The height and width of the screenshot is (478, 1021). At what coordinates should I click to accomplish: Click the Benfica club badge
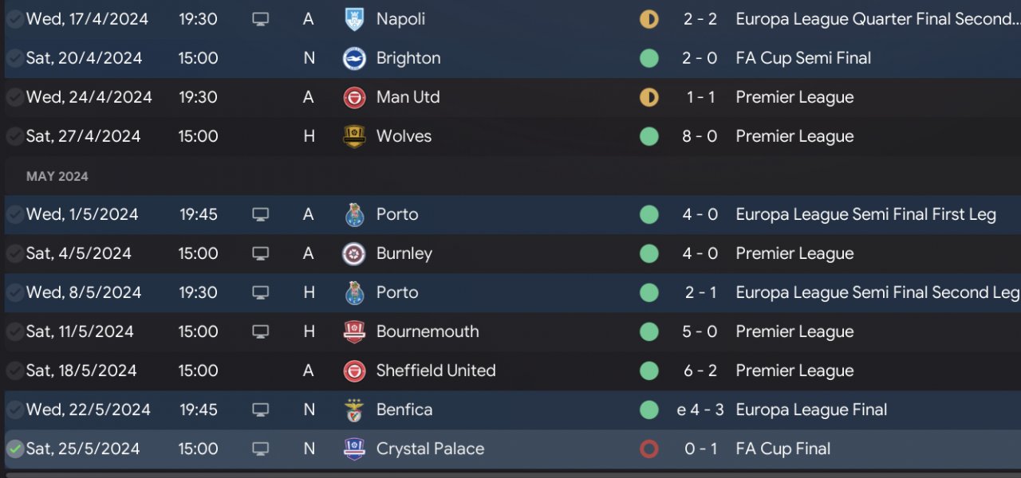point(354,409)
